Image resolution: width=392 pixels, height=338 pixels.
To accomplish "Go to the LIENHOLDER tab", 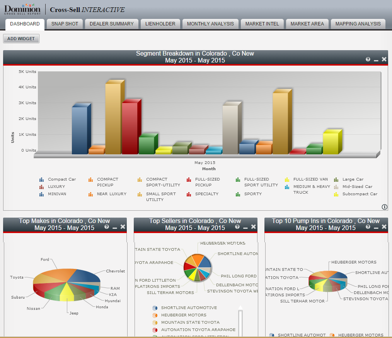I will [160, 24].
